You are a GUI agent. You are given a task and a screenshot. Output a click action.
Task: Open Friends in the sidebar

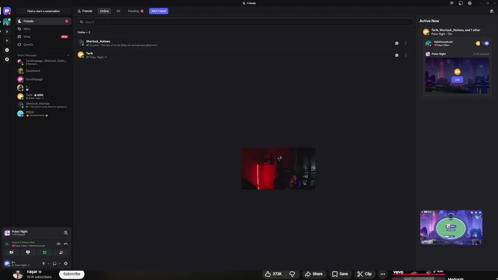point(43,21)
